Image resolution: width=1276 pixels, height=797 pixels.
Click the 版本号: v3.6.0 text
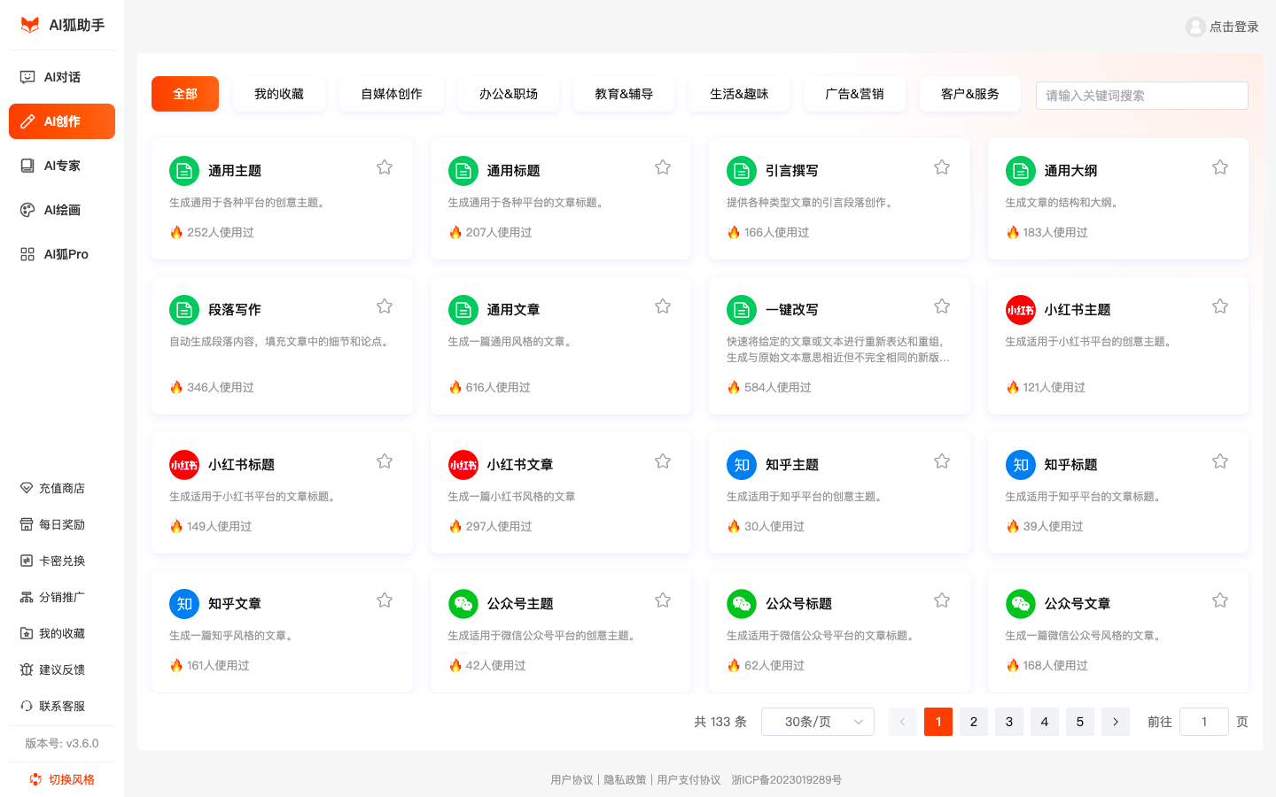[62, 744]
